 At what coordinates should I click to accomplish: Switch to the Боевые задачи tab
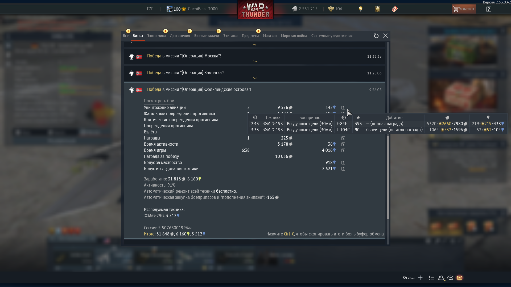pyautogui.click(x=207, y=36)
